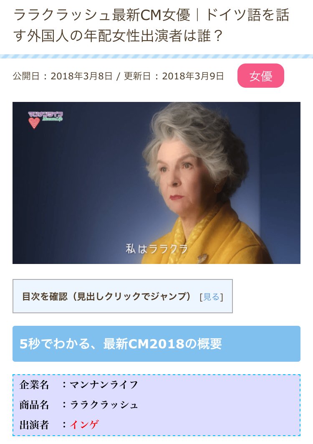Click the 私はララクラ subtitle in the image
The width and height of the screenshot is (313, 444).
click(156, 249)
